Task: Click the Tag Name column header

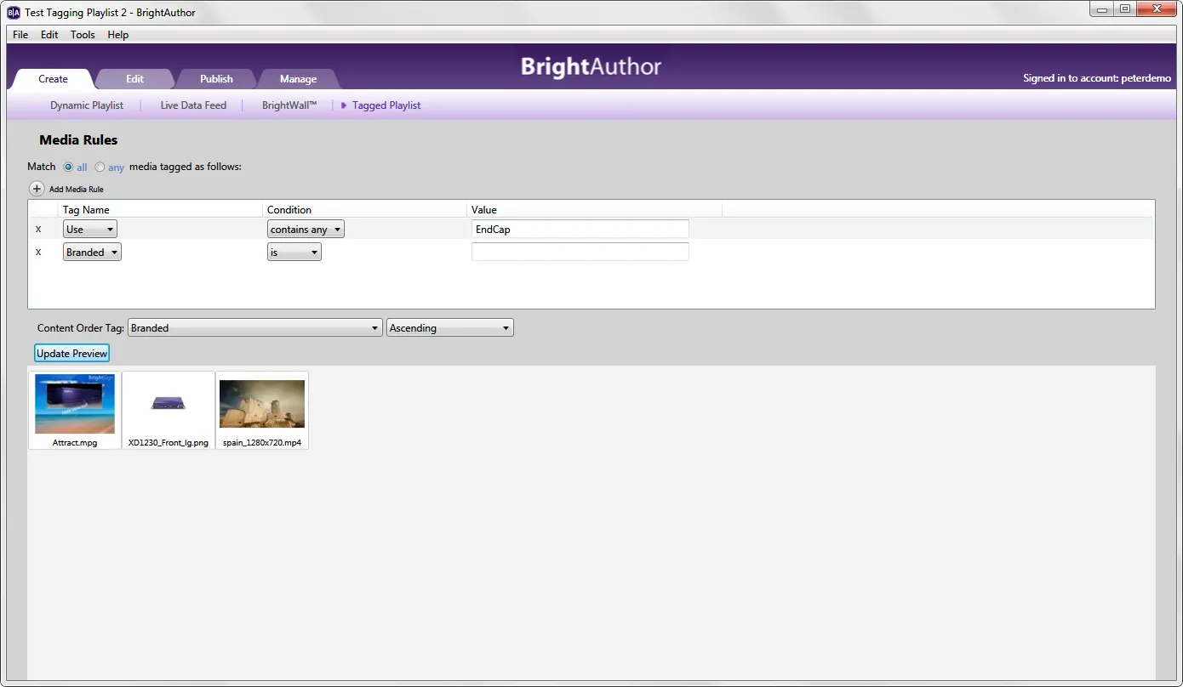Action: point(86,210)
